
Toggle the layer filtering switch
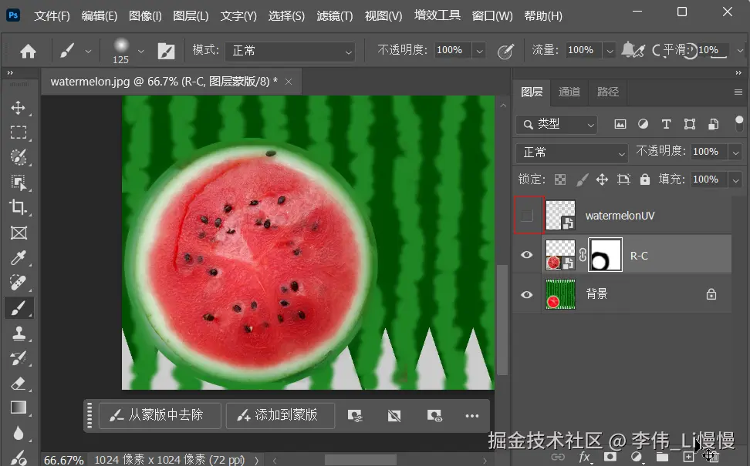739,123
